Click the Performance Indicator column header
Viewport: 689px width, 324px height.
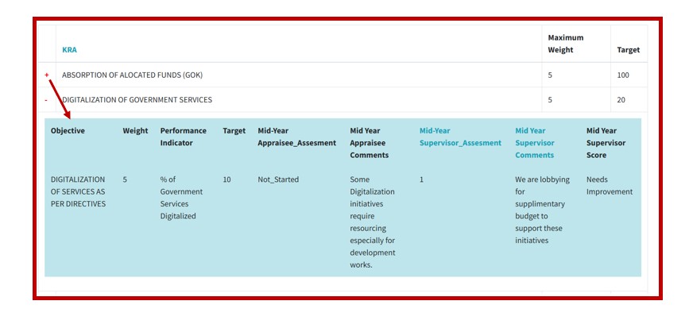[x=183, y=137]
